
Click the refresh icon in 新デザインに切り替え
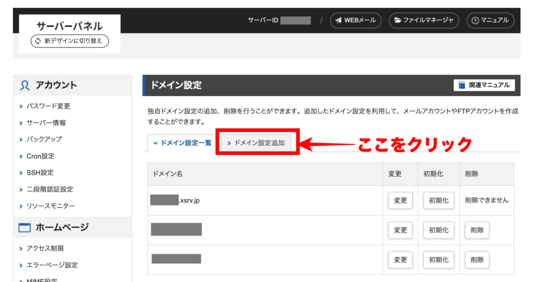pyautogui.click(x=38, y=41)
